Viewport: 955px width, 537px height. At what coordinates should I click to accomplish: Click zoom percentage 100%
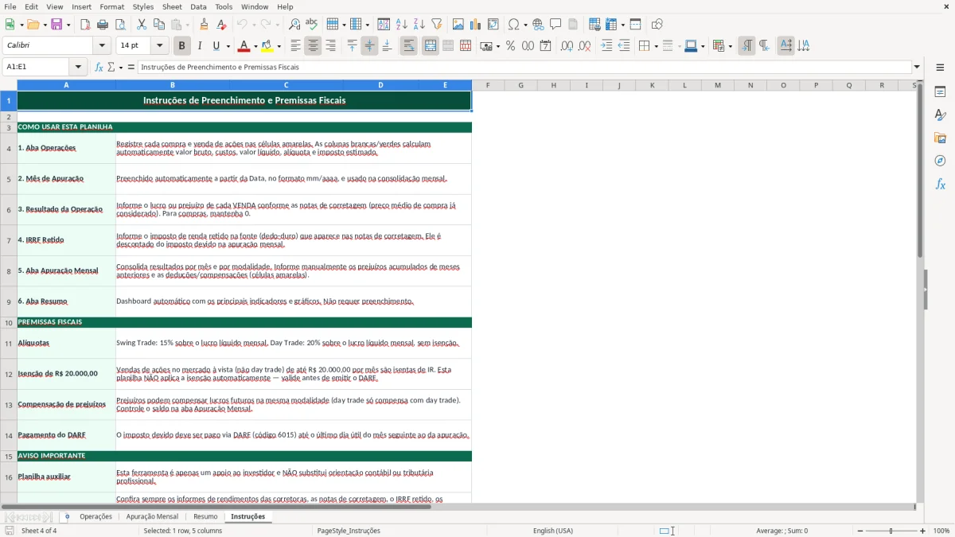pos(941,531)
